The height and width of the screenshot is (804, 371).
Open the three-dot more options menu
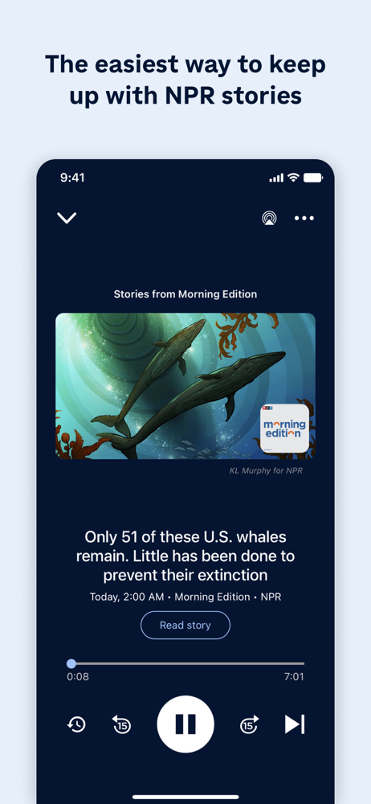point(304,219)
